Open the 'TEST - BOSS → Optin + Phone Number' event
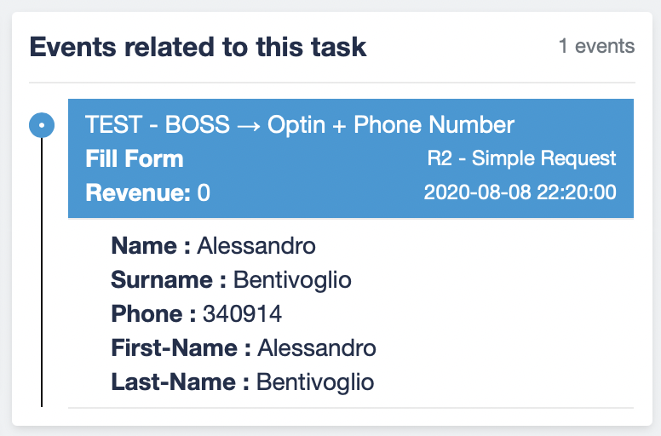The image size is (661, 436). 300,126
